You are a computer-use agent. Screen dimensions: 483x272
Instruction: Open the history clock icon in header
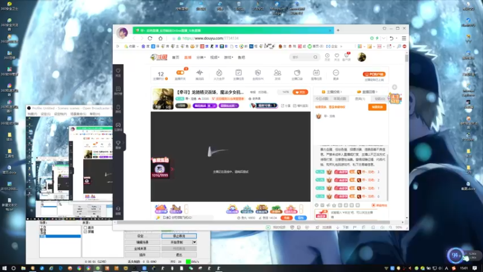(x=327, y=56)
